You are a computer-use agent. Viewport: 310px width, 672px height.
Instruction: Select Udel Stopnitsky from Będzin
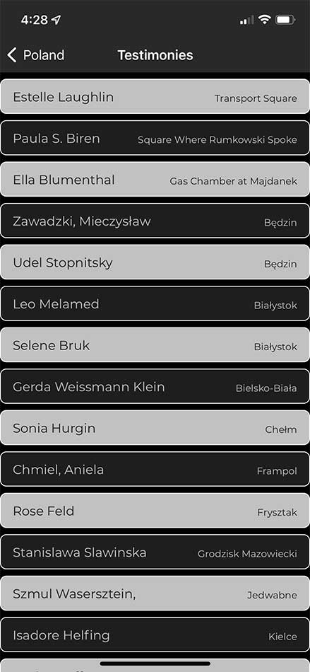click(155, 262)
